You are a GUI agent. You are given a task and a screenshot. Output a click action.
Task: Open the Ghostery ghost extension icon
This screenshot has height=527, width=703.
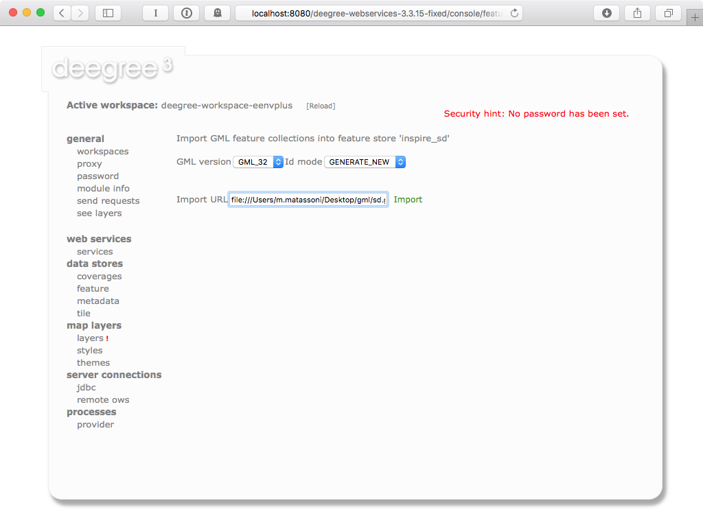pos(218,13)
